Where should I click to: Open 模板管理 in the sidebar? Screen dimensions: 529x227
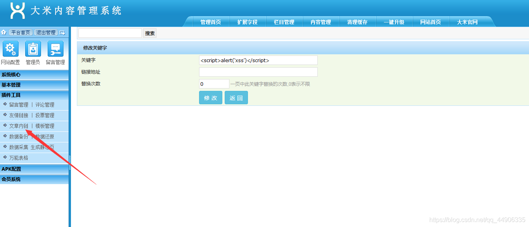click(x=45, y=126)
